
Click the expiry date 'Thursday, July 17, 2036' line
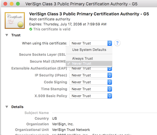coord(68,24)
